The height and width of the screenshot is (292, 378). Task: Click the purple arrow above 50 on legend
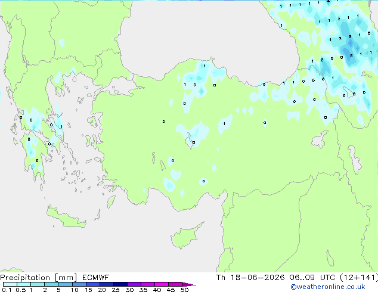click(189, 284)
